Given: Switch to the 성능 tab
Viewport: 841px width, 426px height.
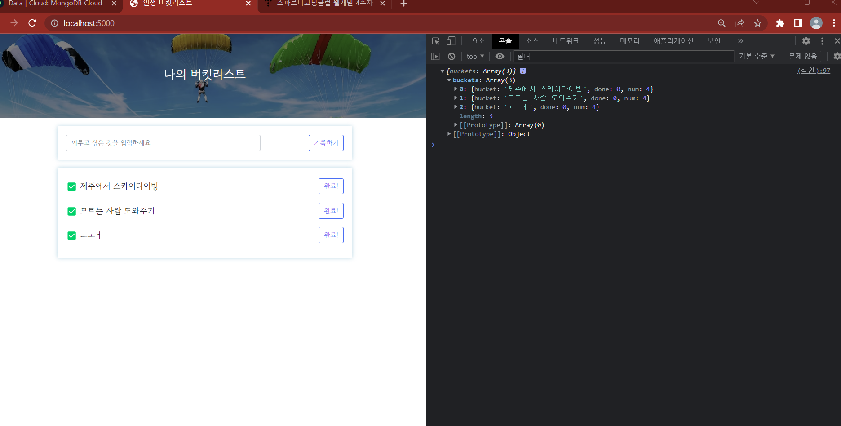Looking at the screenshot, I should (600, 41).
